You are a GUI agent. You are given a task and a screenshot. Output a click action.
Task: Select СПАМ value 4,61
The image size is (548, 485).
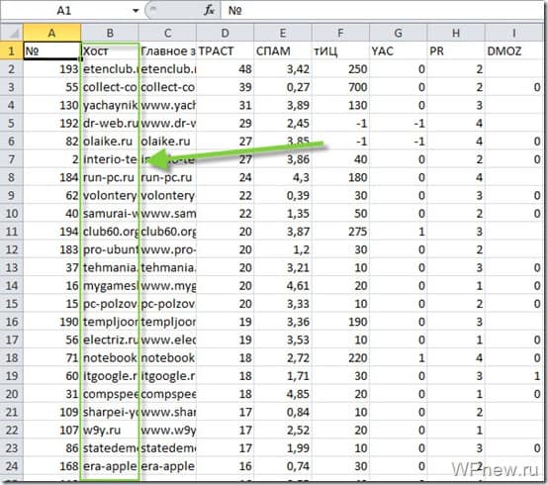click(283, 286)
